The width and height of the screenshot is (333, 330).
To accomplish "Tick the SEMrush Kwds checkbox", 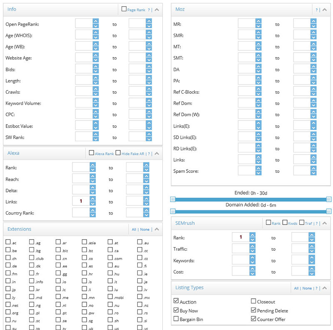I will [x=285, y=222].
